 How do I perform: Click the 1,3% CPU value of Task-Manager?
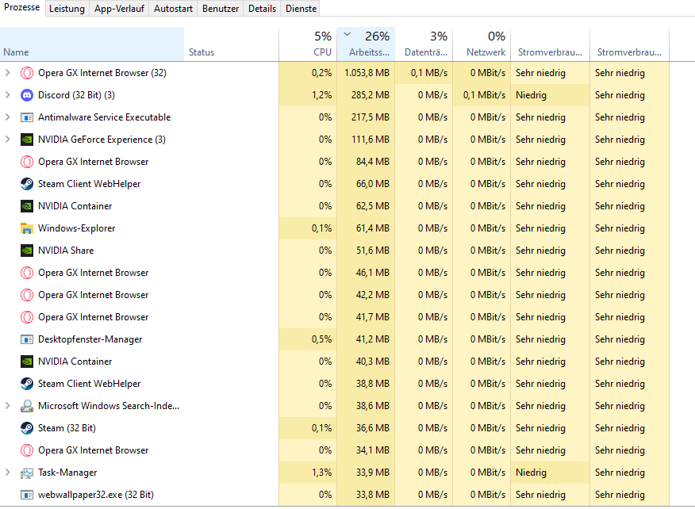pos(321,473)
